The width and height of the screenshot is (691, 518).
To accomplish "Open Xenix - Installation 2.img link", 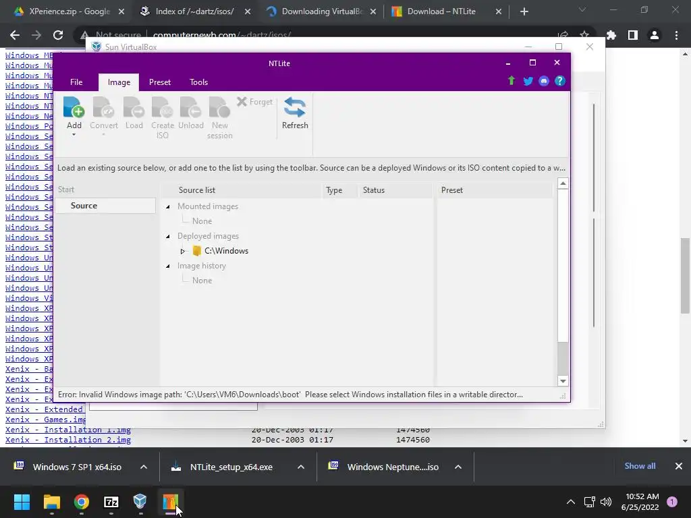I will [x=68, y=440].
